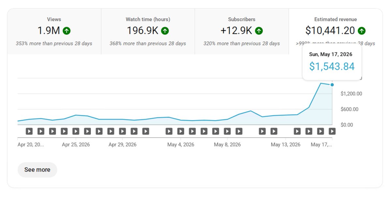This screenshot has width=391, height=197.
Task: Click green up-arrow icon beside $10,441.20
Action: click(x=361, y=31)
